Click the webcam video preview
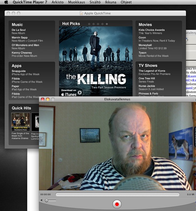Image resolution: width=196 pixels, height=211 pixels. coord(117,146)
